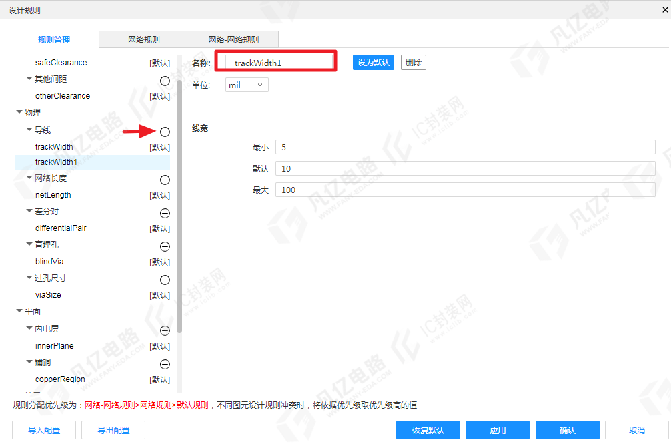Collapse the 其他间距 group
This screenshot has height=448, width=671.
point(29,79)
